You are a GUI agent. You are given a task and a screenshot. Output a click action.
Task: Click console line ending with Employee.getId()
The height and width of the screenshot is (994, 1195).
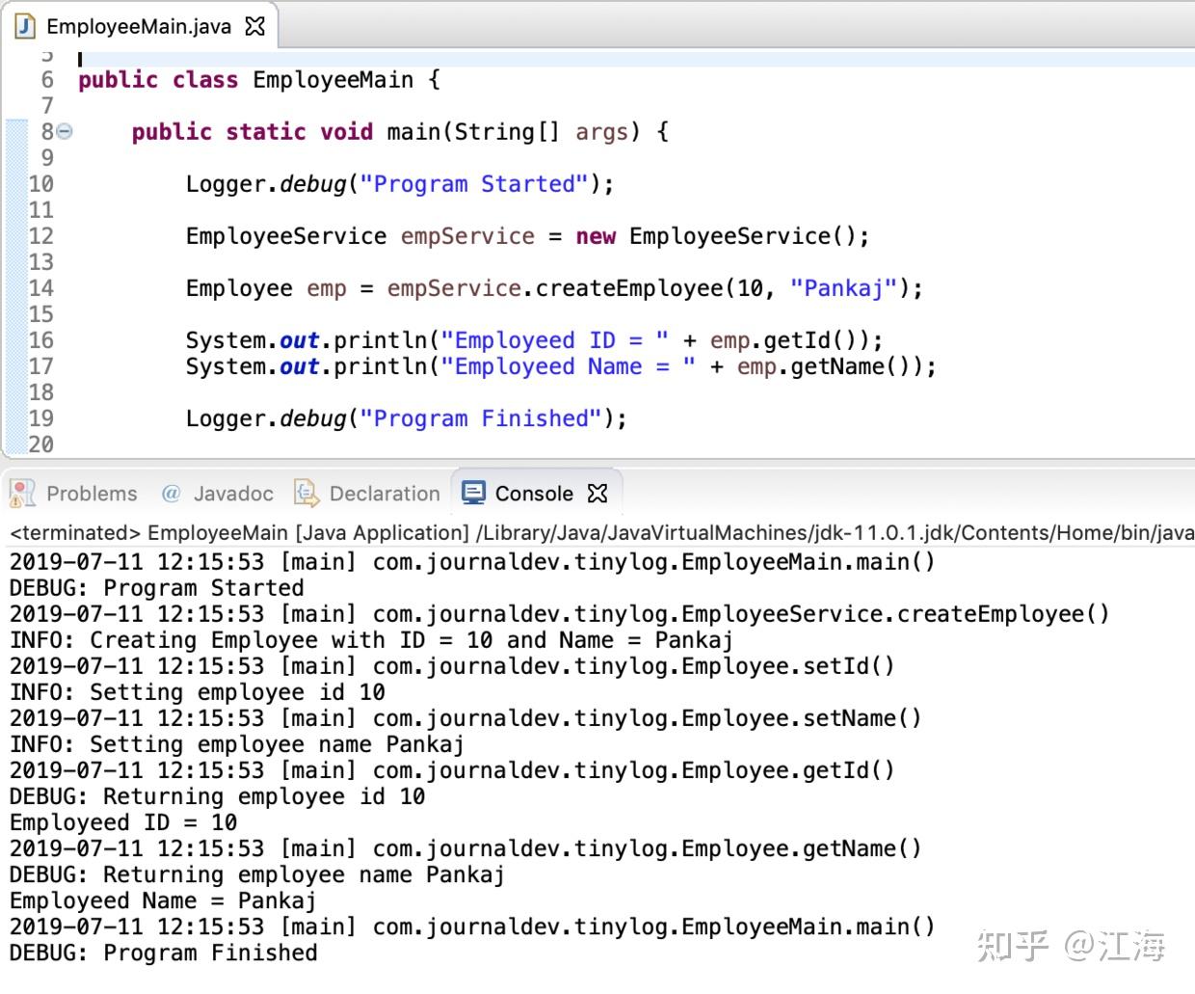tap(452, 770)
